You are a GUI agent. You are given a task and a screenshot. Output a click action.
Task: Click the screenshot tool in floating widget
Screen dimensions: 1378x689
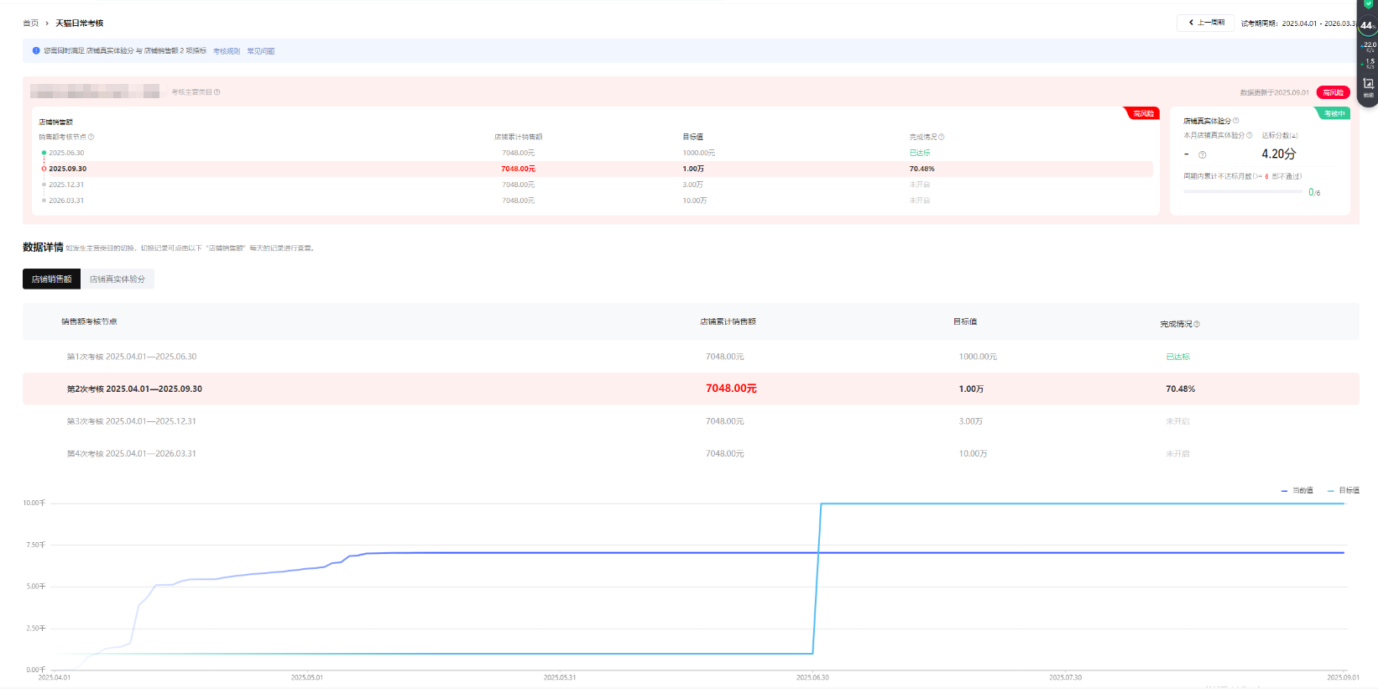1368,84
